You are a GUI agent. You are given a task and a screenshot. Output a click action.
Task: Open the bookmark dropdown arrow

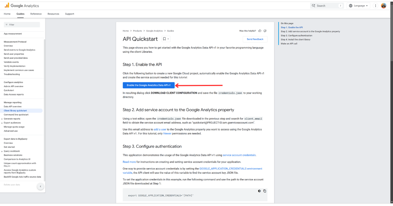point(168,39)
